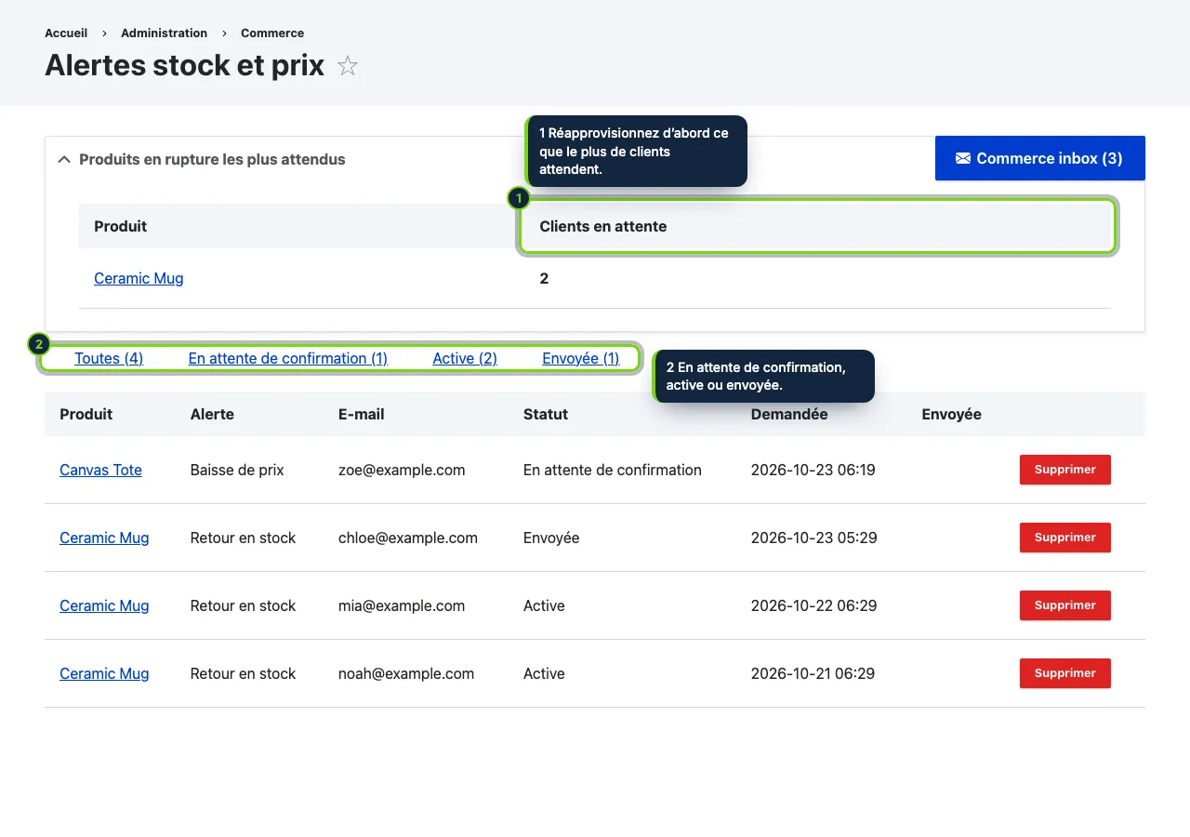Select mia@example.com email cell

[402, 605]
